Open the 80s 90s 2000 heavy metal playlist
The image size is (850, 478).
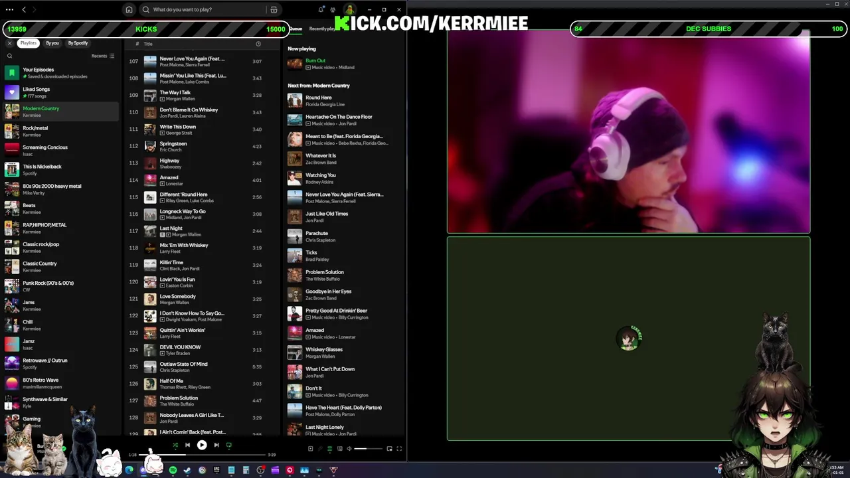coord(61,189)
